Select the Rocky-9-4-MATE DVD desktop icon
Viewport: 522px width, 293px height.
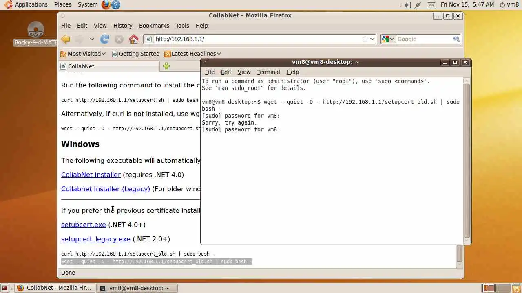pyautogui.click(x=35, y=33)
